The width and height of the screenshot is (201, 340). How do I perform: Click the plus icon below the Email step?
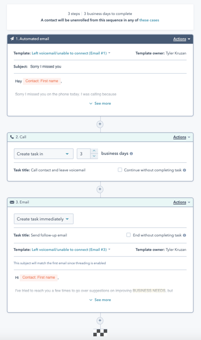(100, 321)
